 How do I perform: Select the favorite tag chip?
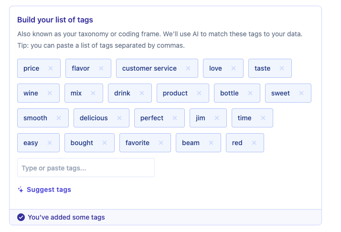(145, 143)
